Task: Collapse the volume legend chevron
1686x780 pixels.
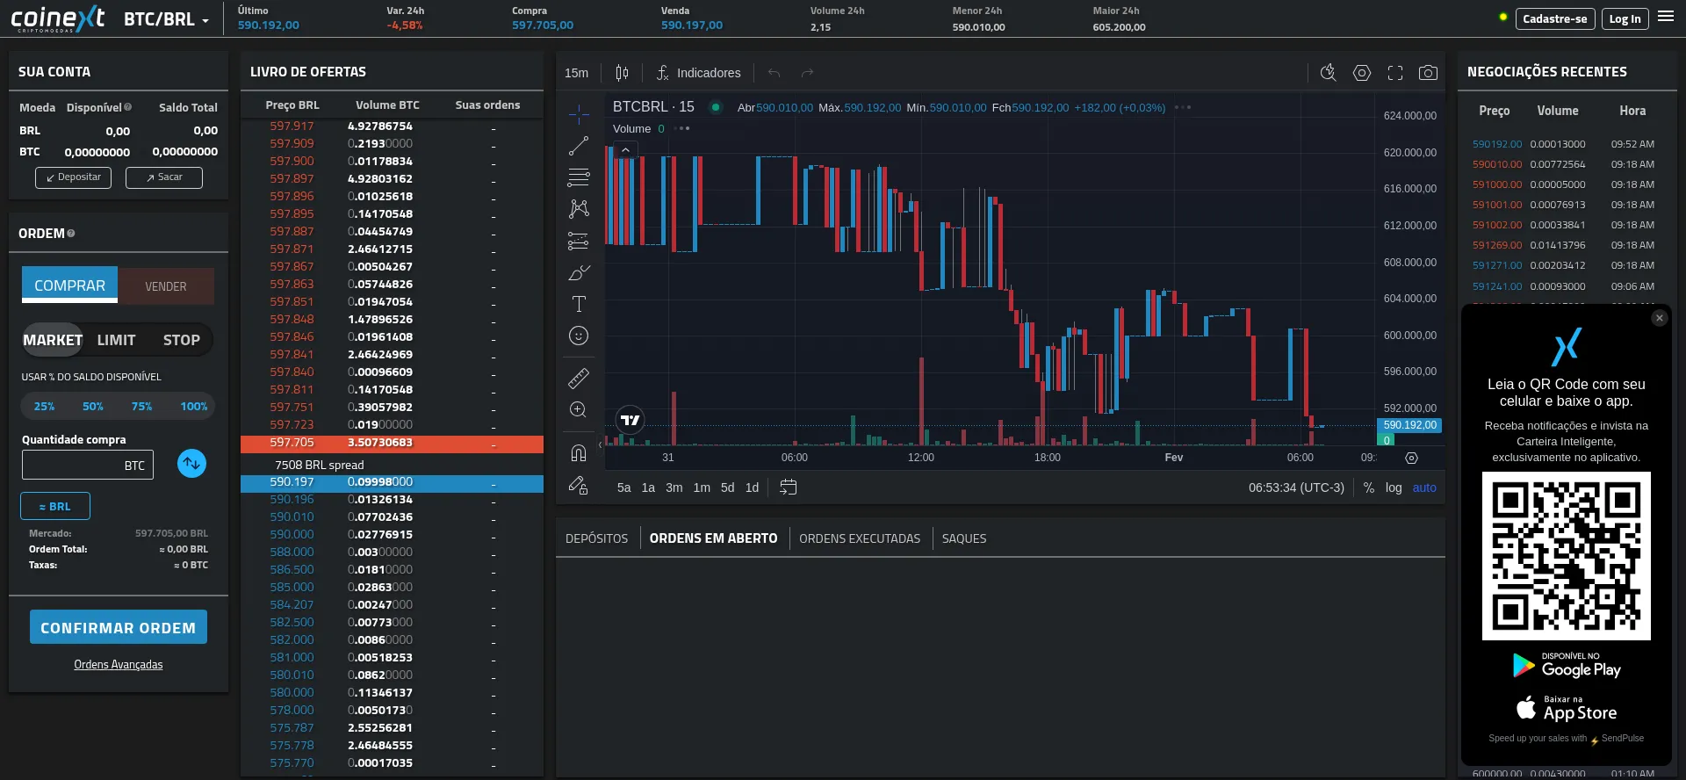Action: pos(625,150)
